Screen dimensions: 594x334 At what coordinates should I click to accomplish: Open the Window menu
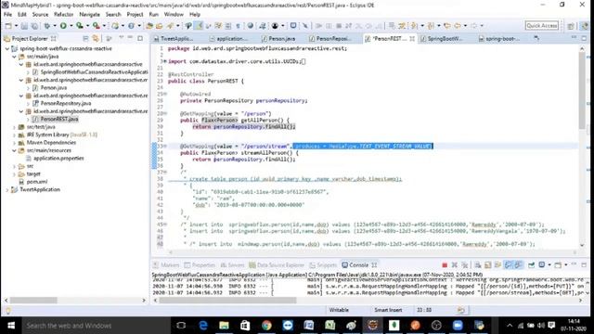click(174, 15)
